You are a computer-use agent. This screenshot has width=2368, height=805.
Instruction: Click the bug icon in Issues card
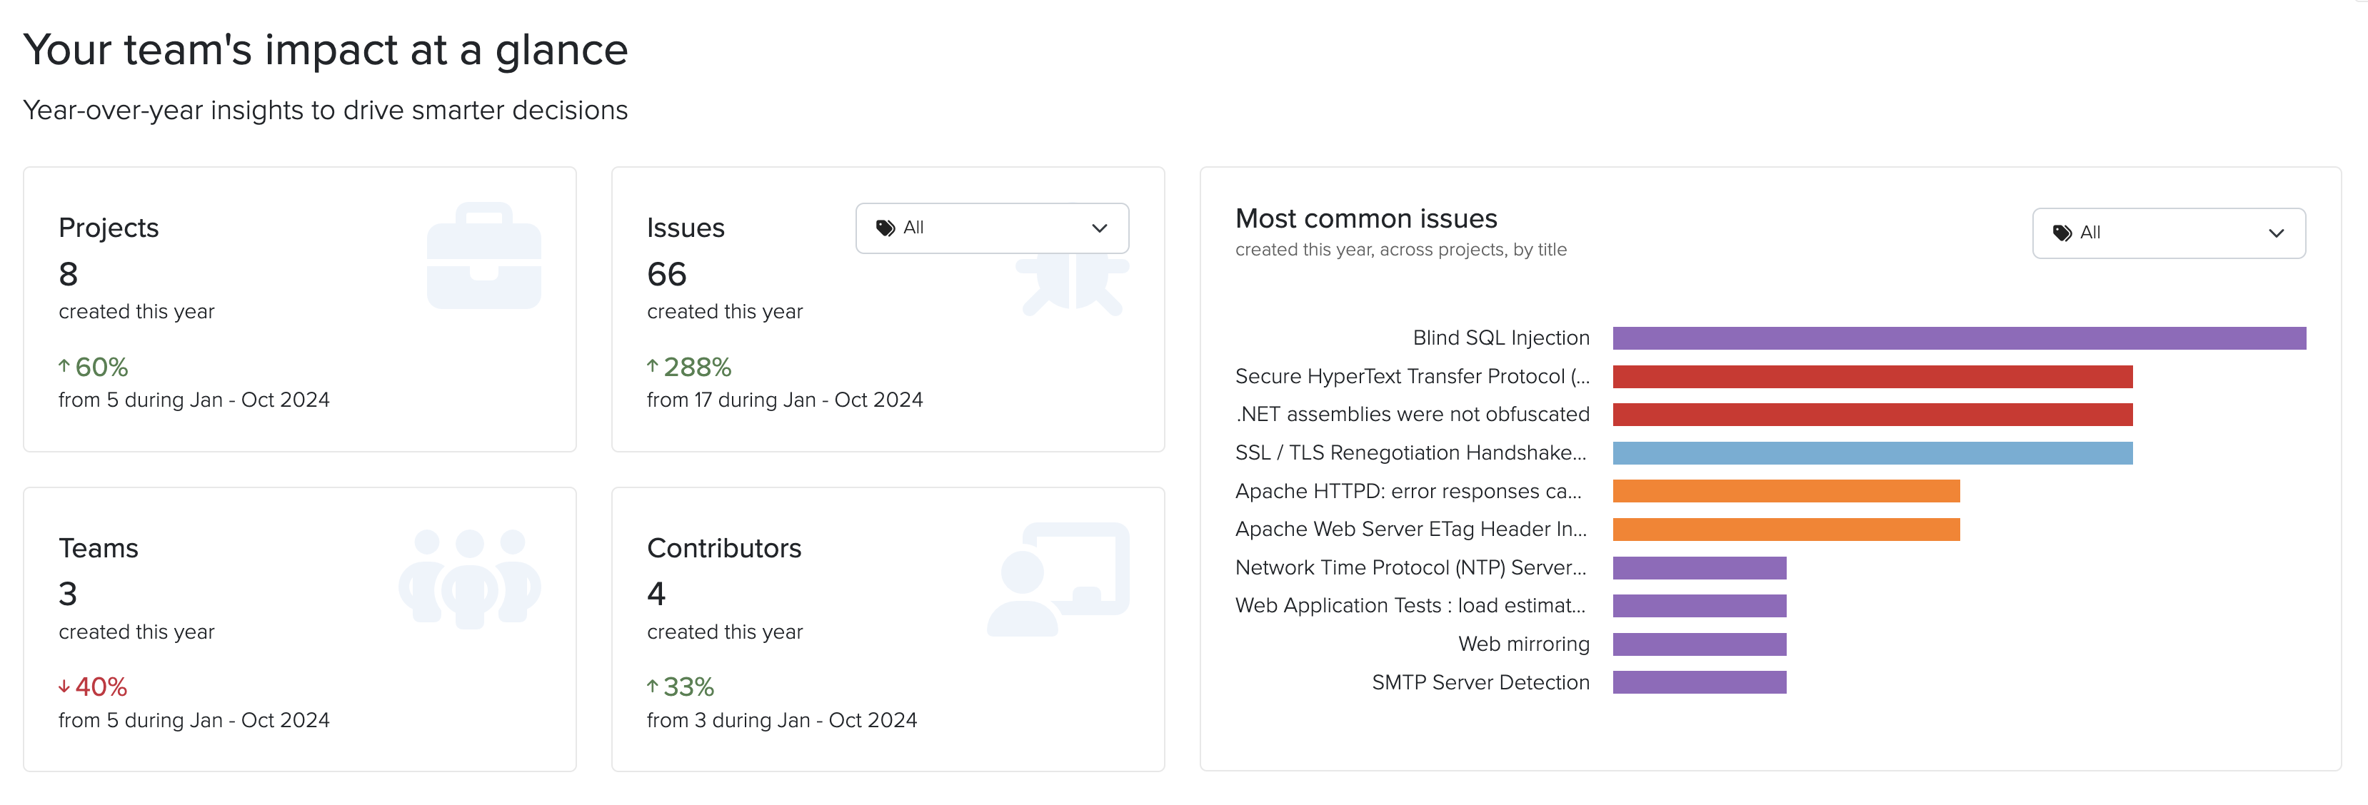(x=1072, y=285)
